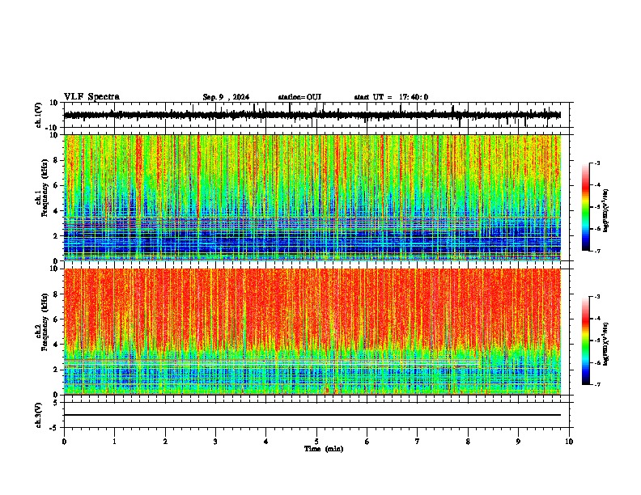This screenshot has height=495, width=641.
Task: Click the 'ch.1(V)' waveform axis label
Action: 39,115
